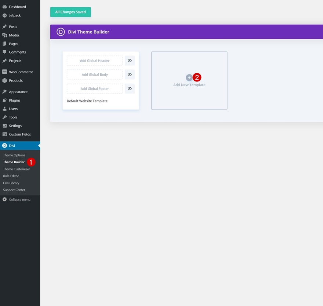Click the Users person icon
The width and height of the screenshot is (323, 306).
4,109
